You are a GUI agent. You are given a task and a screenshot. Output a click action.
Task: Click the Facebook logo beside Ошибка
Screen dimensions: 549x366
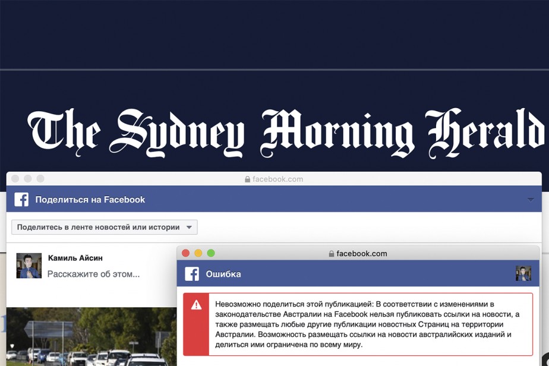click(x=192, y=274)
